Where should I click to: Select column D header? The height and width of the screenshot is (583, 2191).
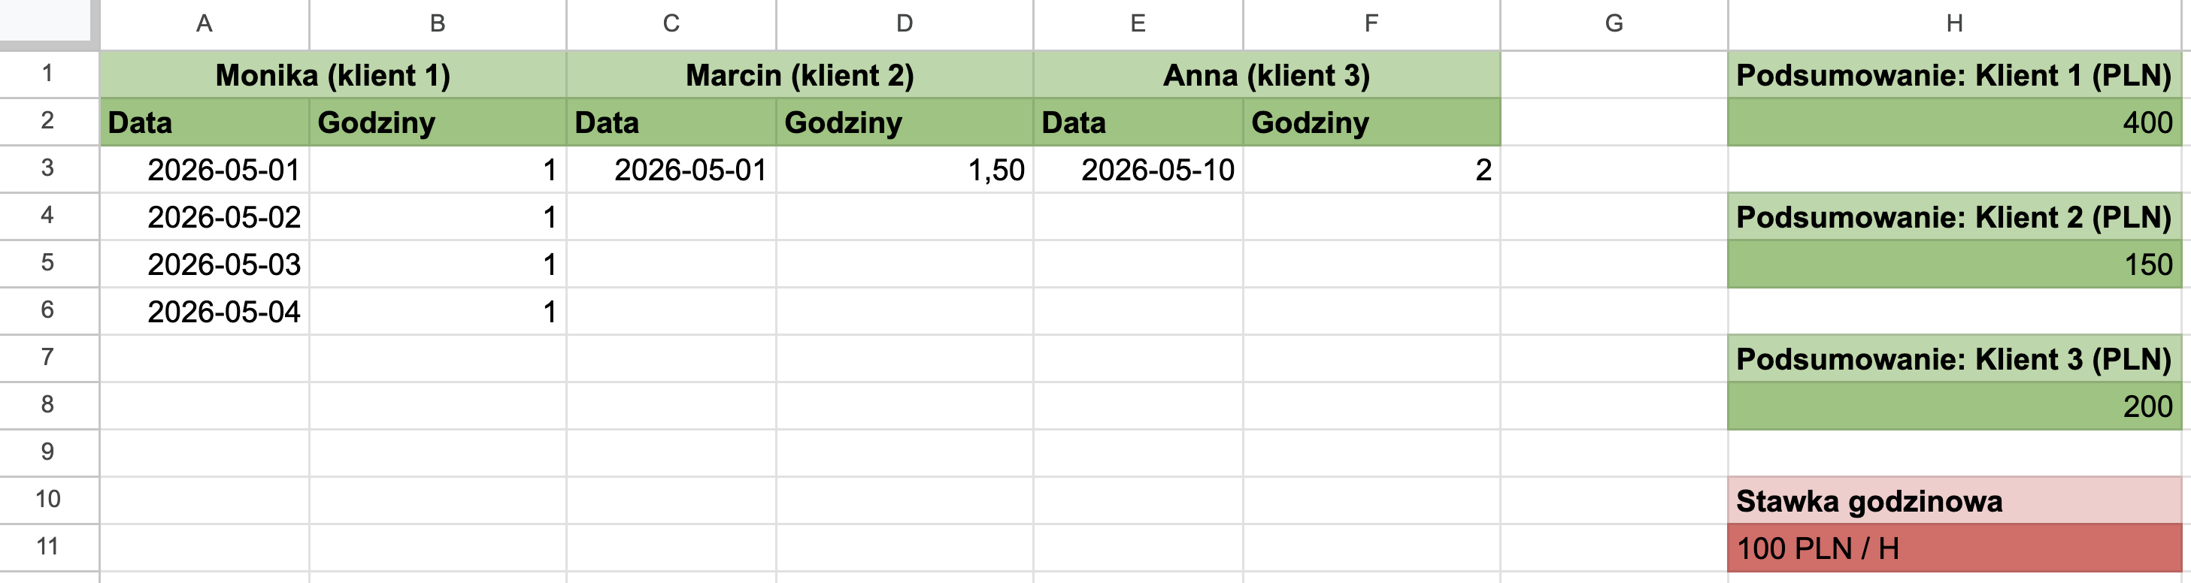[904, 24]
